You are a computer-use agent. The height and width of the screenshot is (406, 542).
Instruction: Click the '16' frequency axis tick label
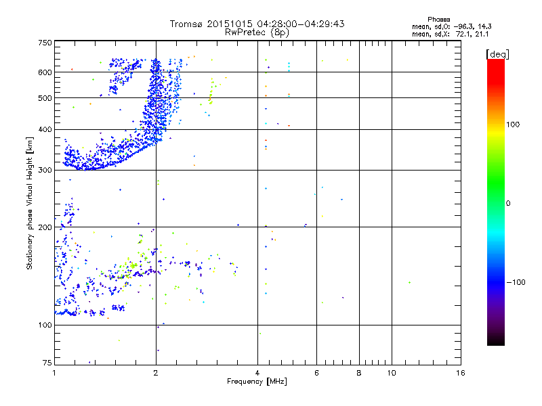461,373
